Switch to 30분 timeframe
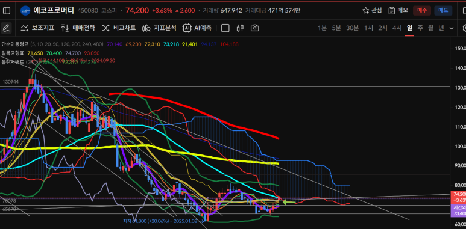 click(353, 28)
